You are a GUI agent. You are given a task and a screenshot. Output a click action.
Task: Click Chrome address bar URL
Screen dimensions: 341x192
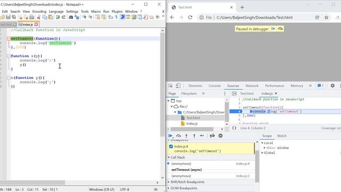254,18
